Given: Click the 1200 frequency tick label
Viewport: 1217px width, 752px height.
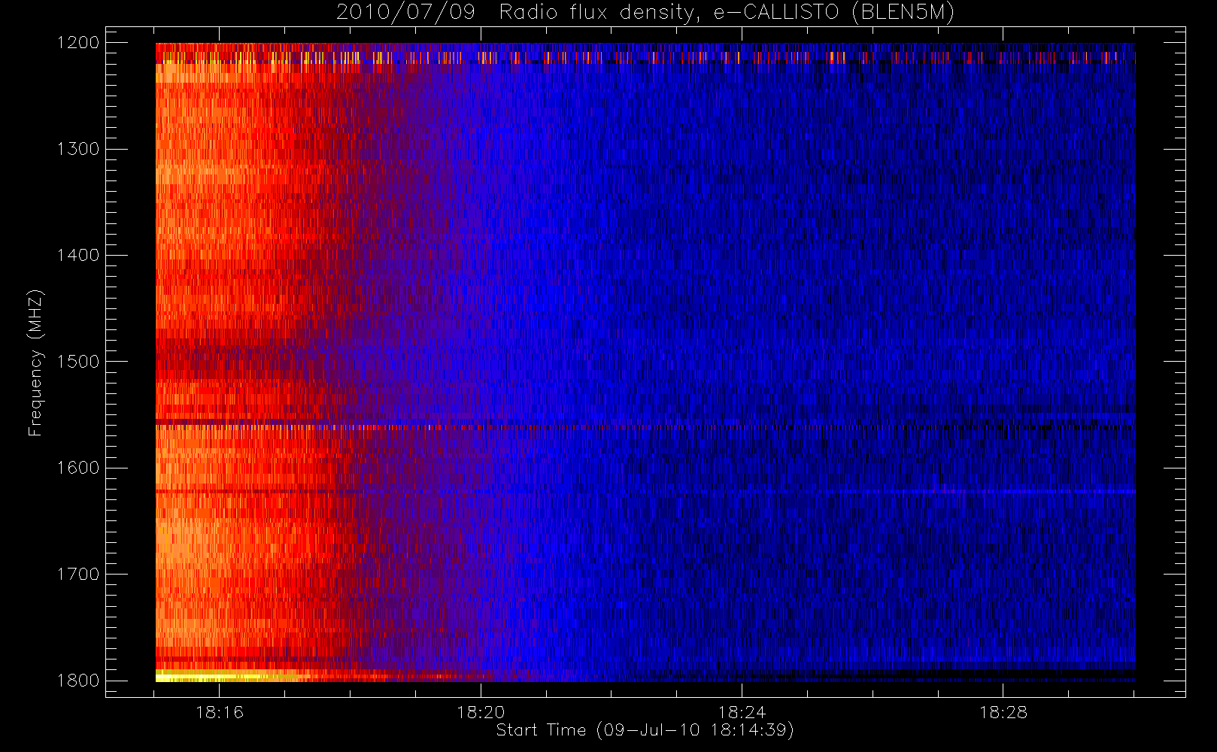Looking at the screenshot, I should [x=78, y=43].
